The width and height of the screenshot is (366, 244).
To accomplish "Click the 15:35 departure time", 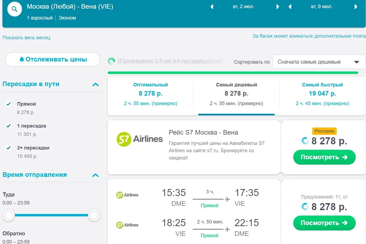I will point(174,193).
